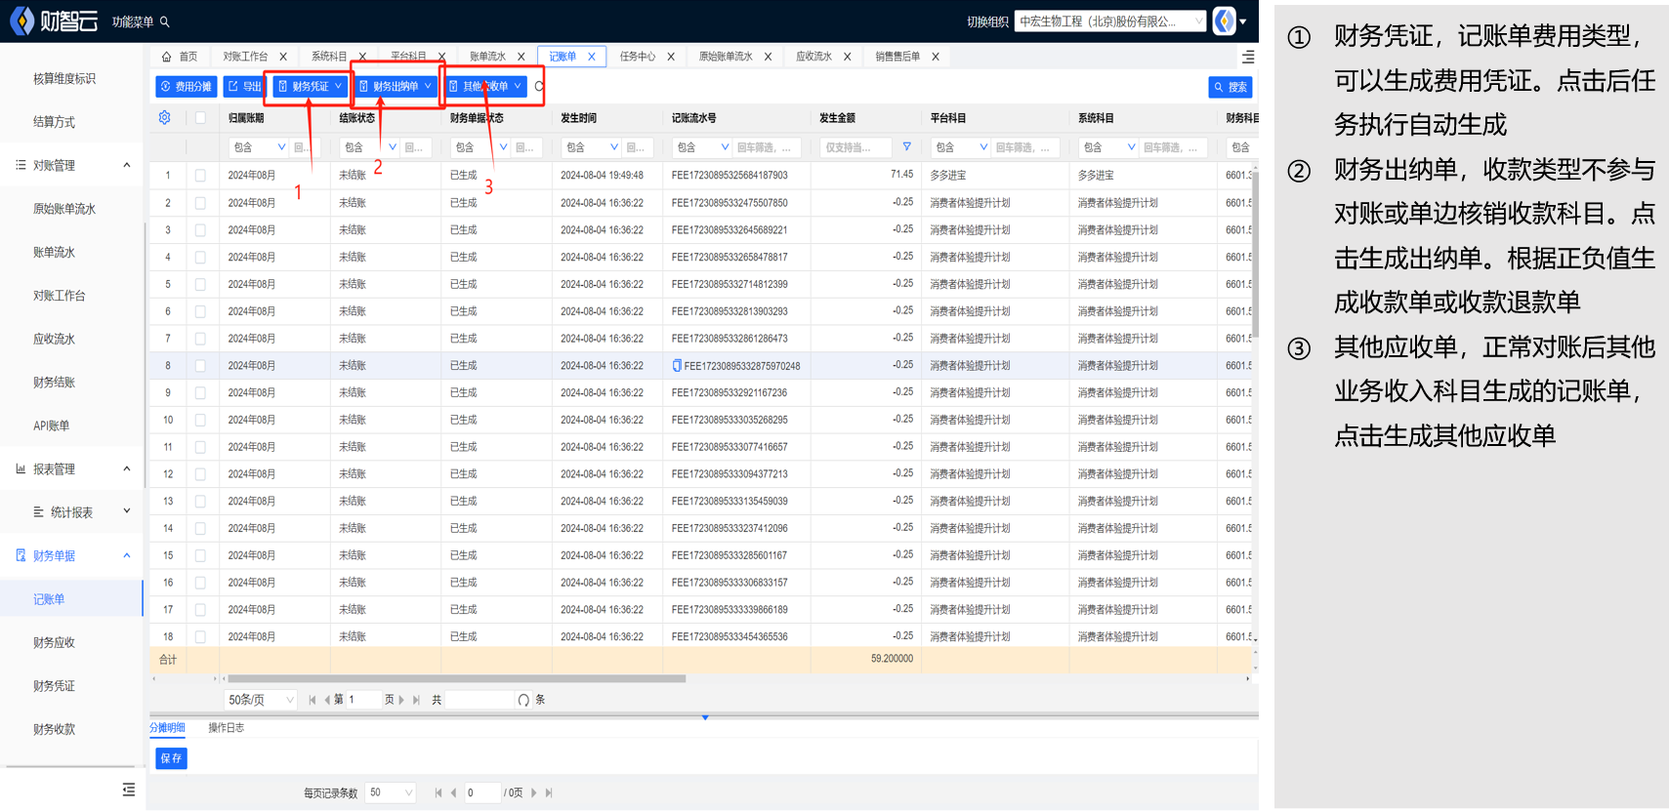Click the blue 保存 button
1669x811 pixels.
click(171, 758)
